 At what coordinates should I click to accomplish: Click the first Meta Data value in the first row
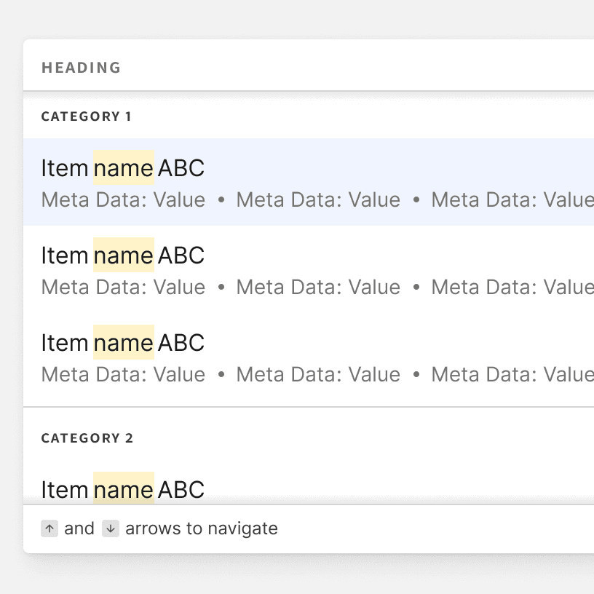(x=123, y=199)
